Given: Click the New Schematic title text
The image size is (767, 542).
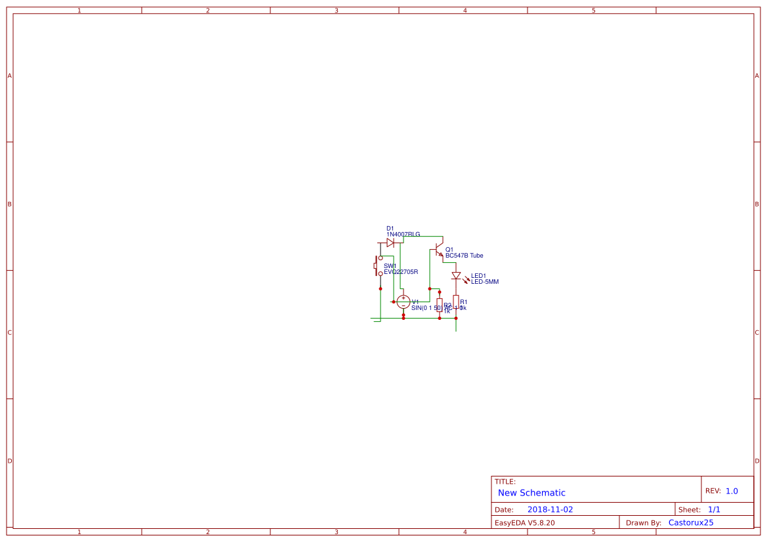Looking at the screenshot, I should coord(531,493).
